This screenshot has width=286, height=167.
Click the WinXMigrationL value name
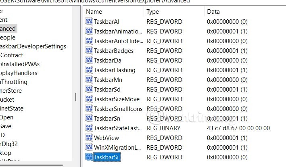pyautogui.click(x=118, y=148)
